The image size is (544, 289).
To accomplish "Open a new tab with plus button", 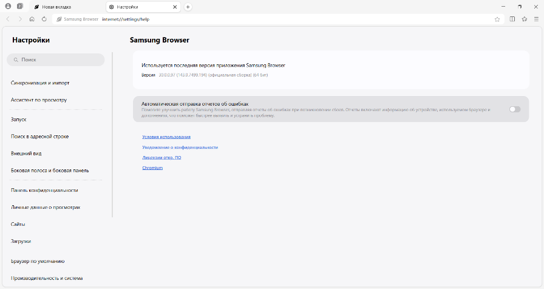I will (188, 7).
